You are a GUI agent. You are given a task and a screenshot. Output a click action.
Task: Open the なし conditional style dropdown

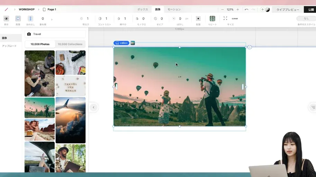pyautogui.click(x=306, y=18)
